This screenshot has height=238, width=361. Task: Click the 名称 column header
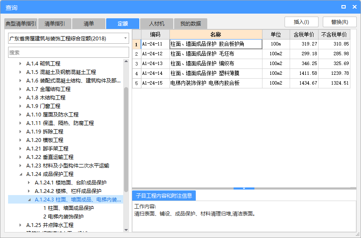(x=216, y=34)
